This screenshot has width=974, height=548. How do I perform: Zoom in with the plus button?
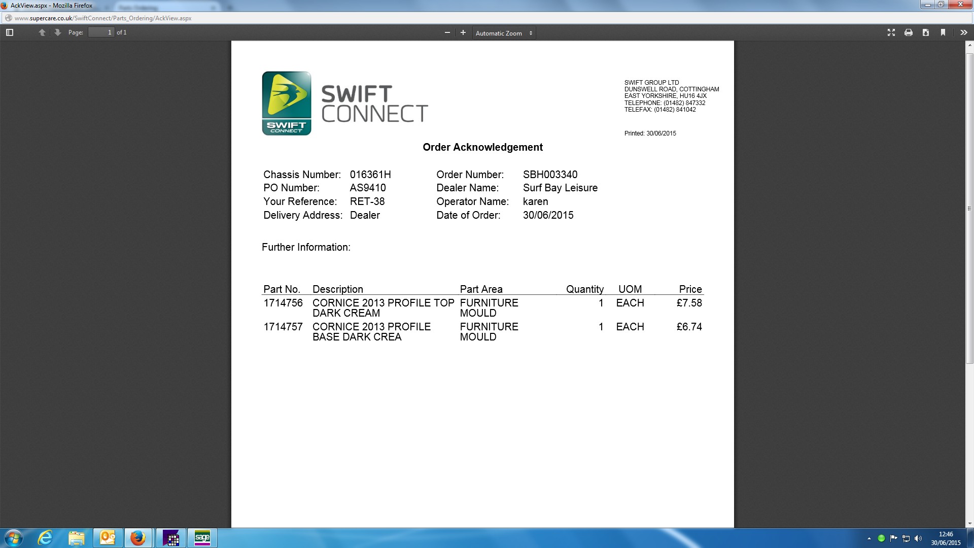coord(463,32)
